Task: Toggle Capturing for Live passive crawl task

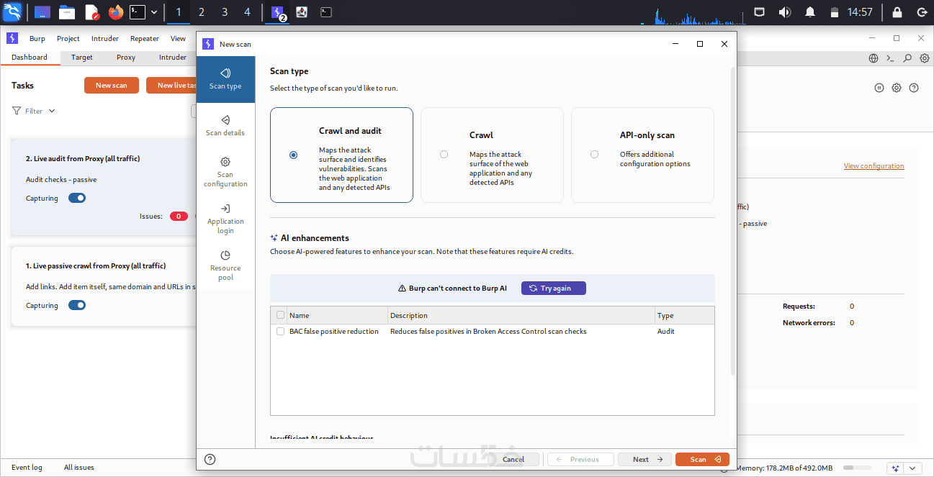Action: coord(77,305)
